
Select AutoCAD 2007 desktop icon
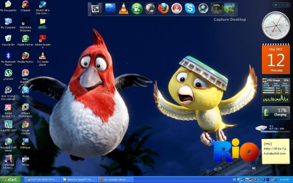click(8, 126)
